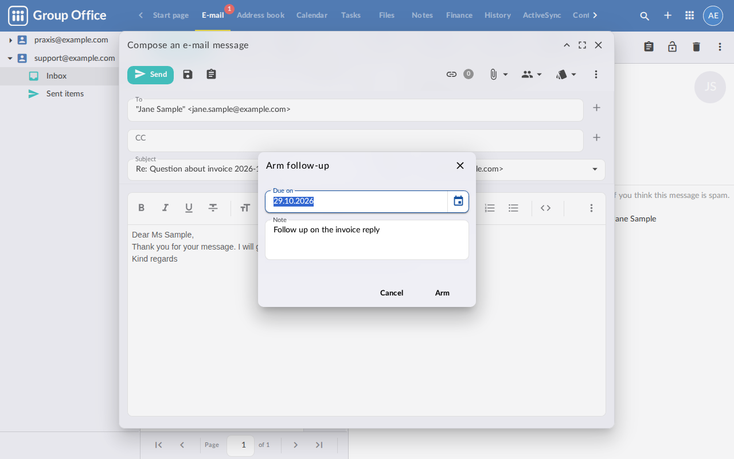Open the people/addresses dropdown in compose toolbar
The width and height of the screenshot is (734, 459).
[x=532, y=75]
